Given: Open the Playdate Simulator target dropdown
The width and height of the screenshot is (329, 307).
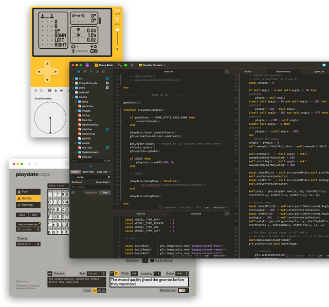Looking at the screenshot, I should click(x=153, y=65).
